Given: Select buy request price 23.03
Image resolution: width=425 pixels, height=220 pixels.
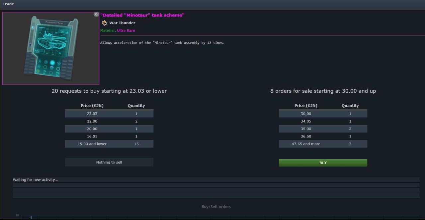Looking at the screenshot, I should tap(92, 114).
